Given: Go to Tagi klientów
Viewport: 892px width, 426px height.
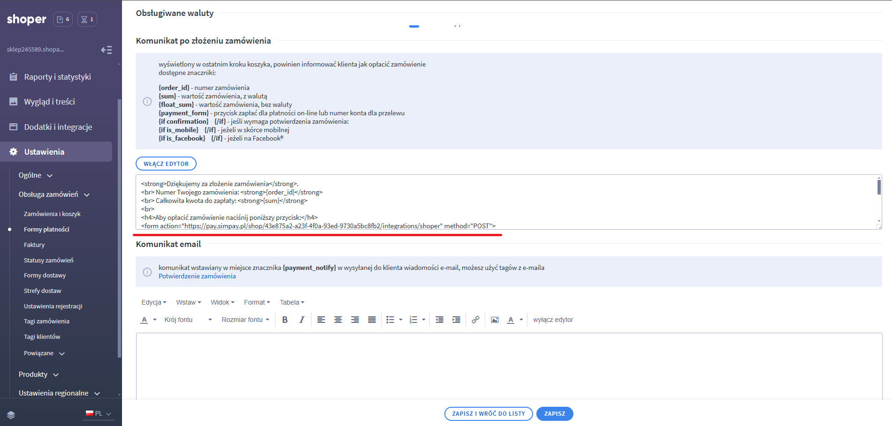Looking at the screenshot, I should pos(42,336).
